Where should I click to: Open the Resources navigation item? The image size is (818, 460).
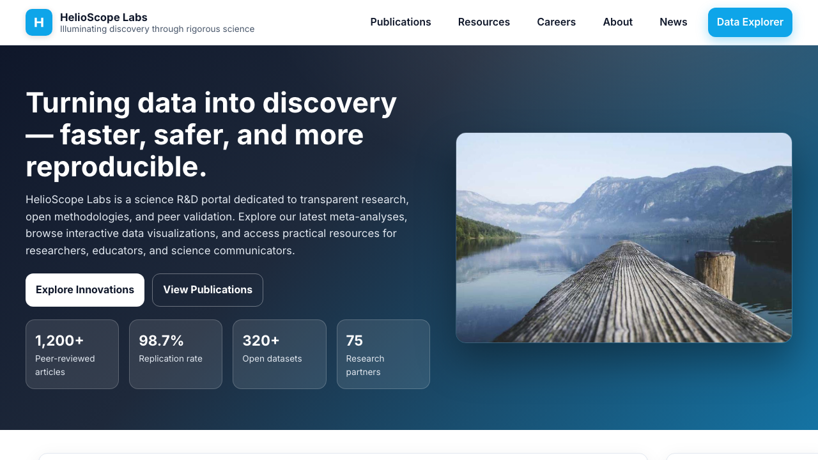click(484, 22)
